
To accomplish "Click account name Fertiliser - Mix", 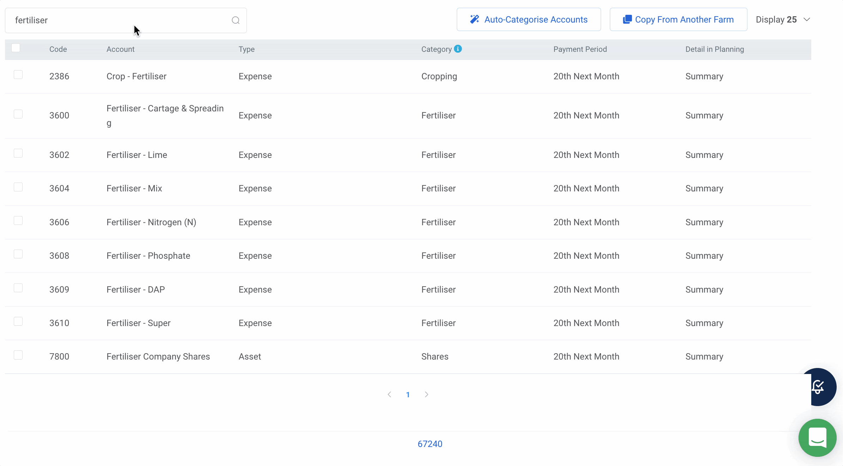I will (134, 189).
